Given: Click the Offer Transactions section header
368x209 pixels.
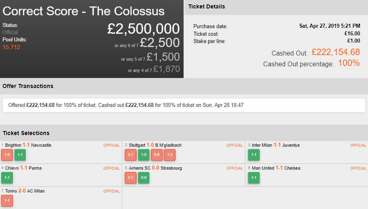Looking at the screenshot, I should point(28,86).
